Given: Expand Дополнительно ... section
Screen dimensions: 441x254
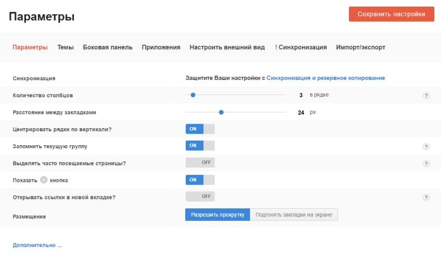Looking at the screenshot, I should (x=37, y=245).
